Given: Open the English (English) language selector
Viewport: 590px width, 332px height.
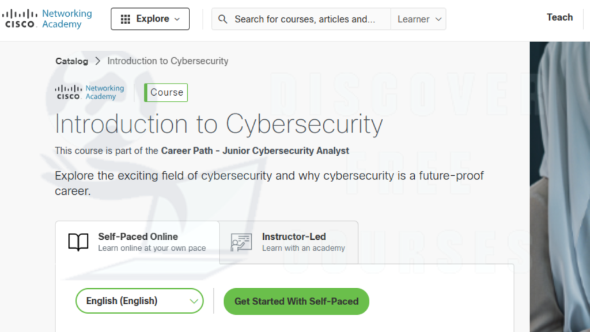Looking at the screenshot, I should click(x=139, y=301).
